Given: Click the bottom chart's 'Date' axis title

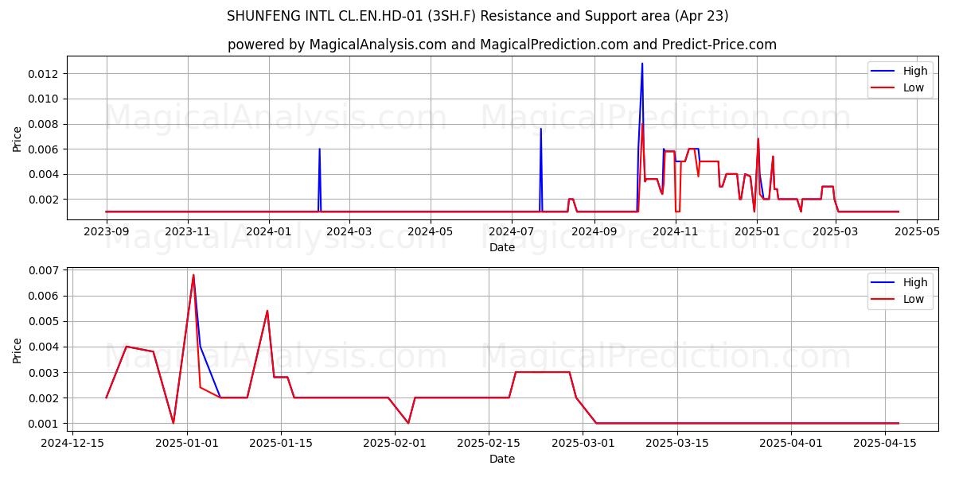Looking at the screenshot, I should (x=502, y=459).
